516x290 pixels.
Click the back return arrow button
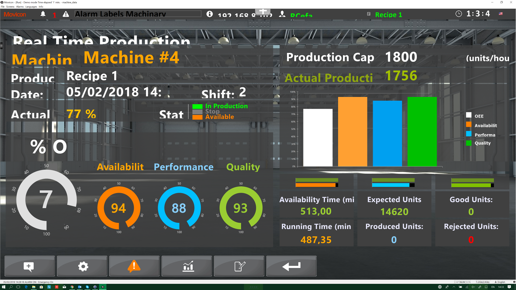291,266
